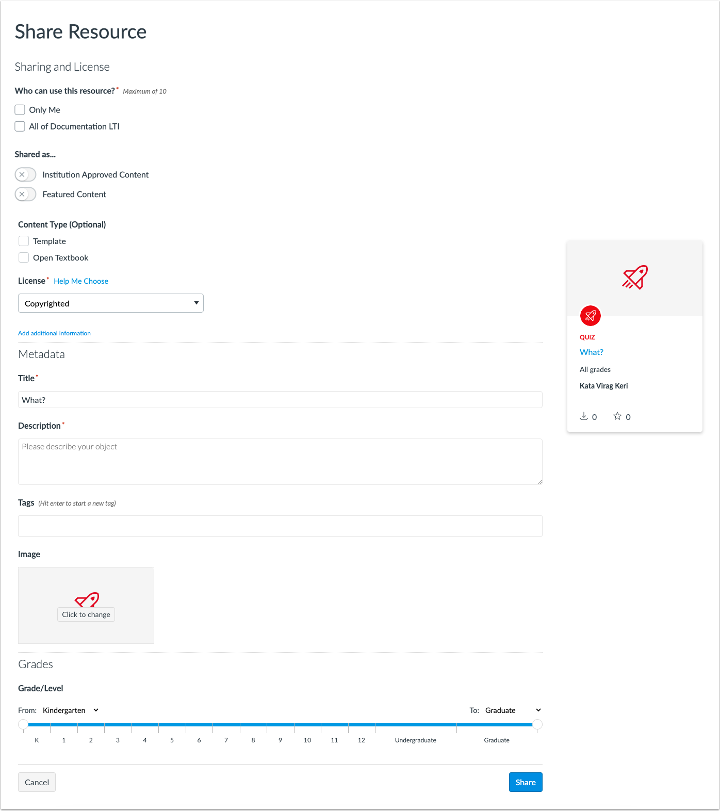Check the Template content type checkbox
The image size is (720, 811).
pos(24,241)
